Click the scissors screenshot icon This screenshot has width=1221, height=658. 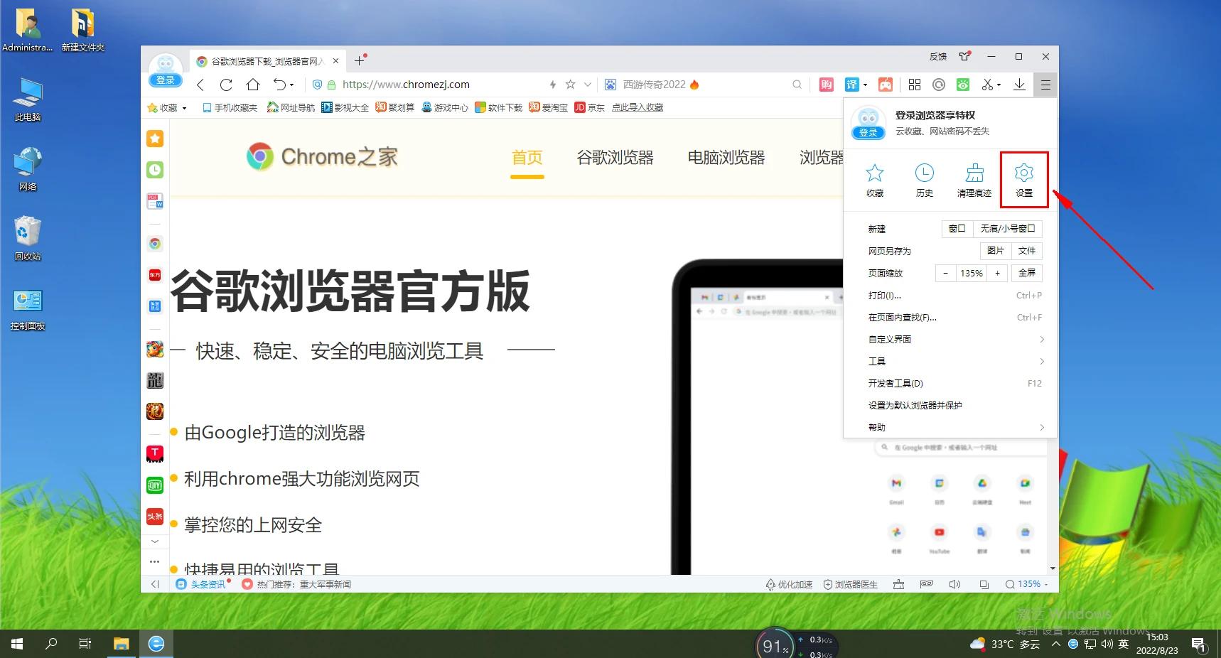[987, 85]
